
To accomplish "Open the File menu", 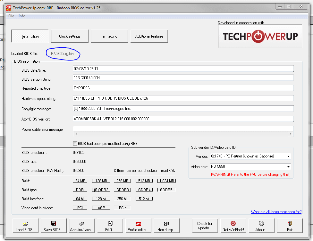I will (11, 16).
